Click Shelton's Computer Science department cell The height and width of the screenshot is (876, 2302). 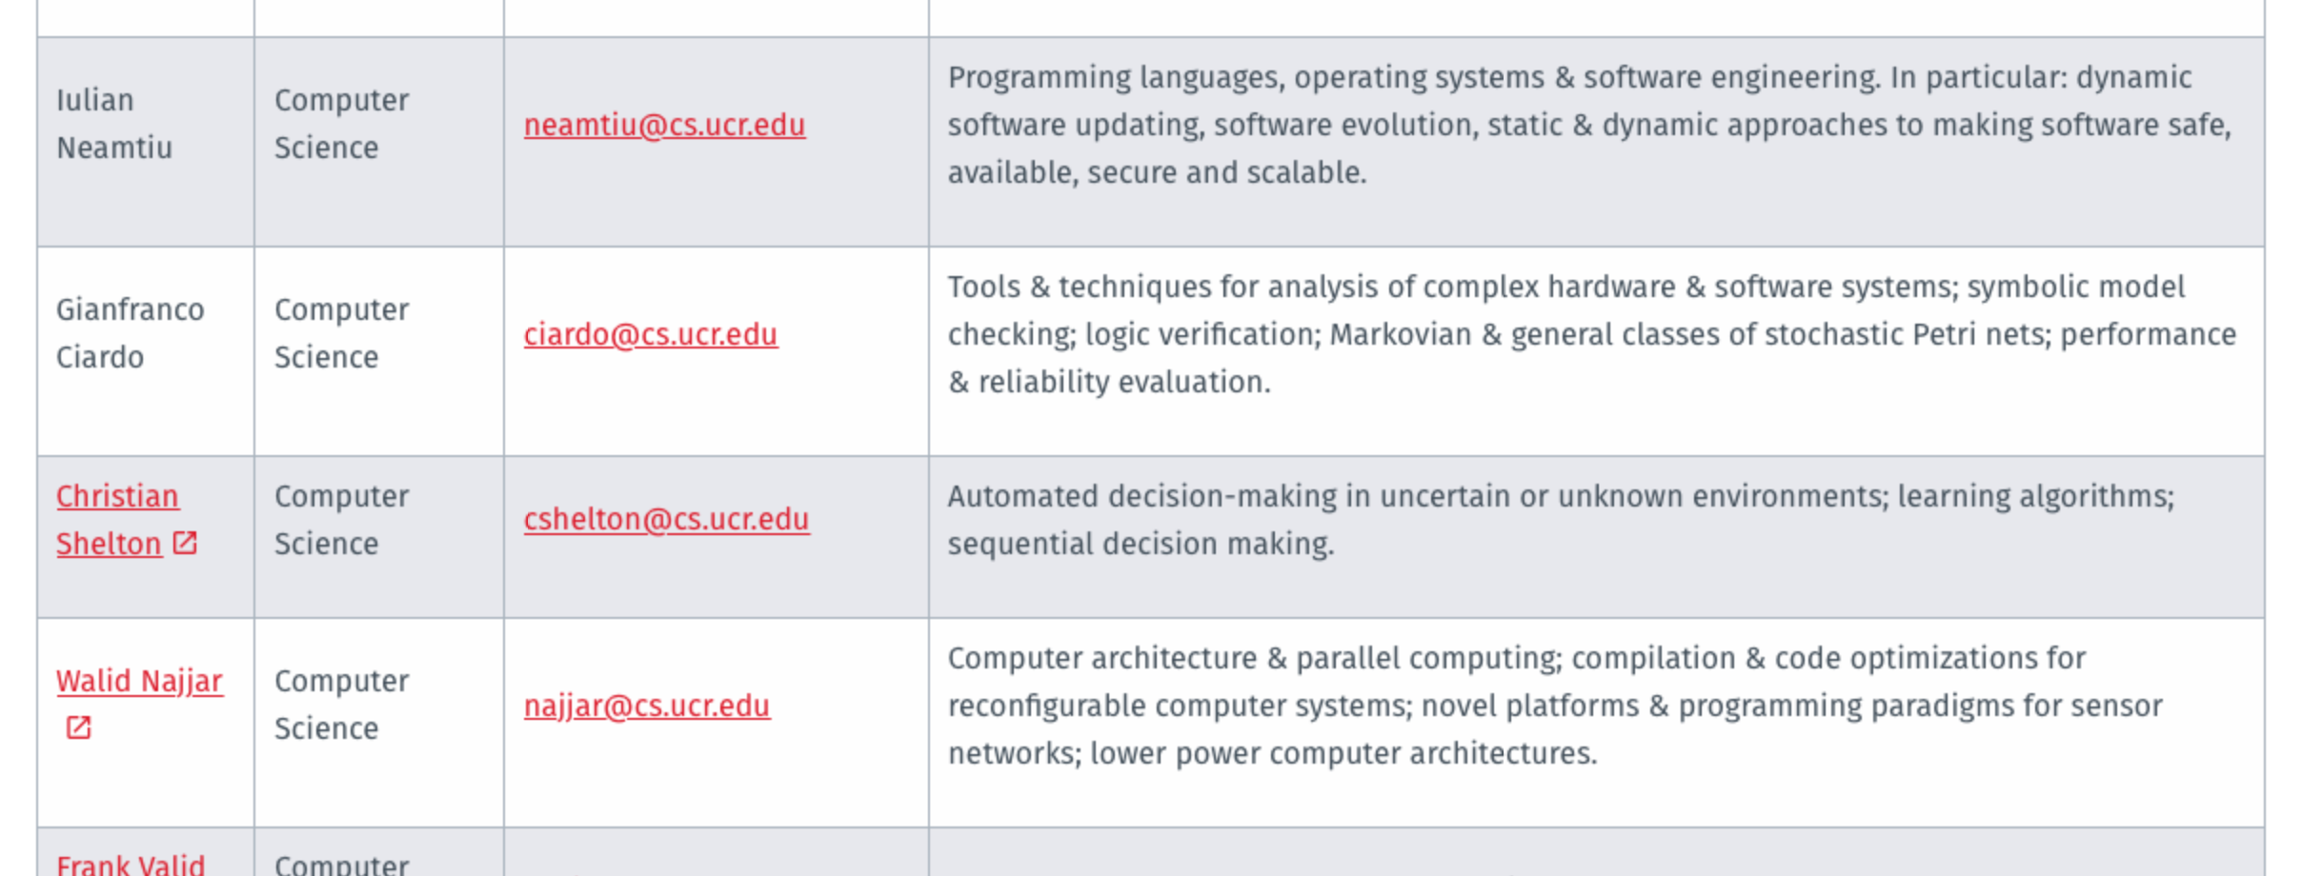click(x=379, y=537)
